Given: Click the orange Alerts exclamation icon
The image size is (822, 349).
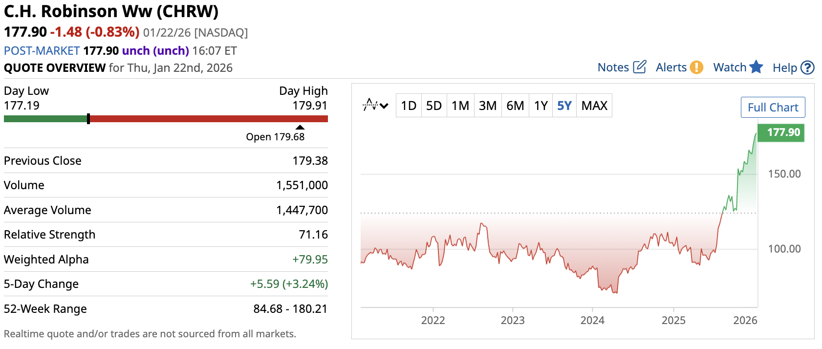Looking at the screenshot, I should [x=696, y=67].
